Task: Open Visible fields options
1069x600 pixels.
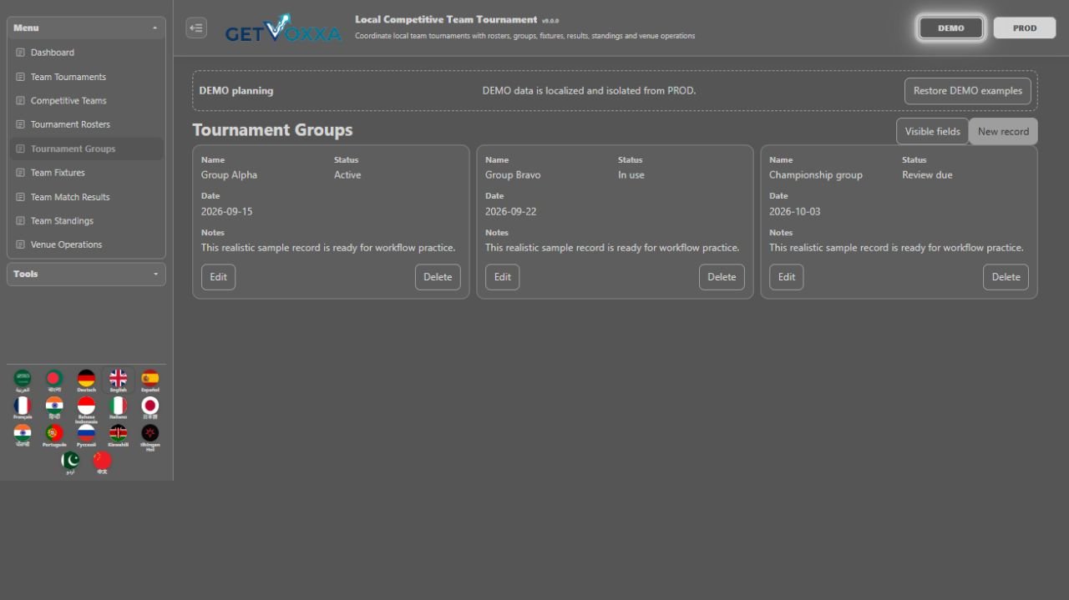Action: [932, 131]
